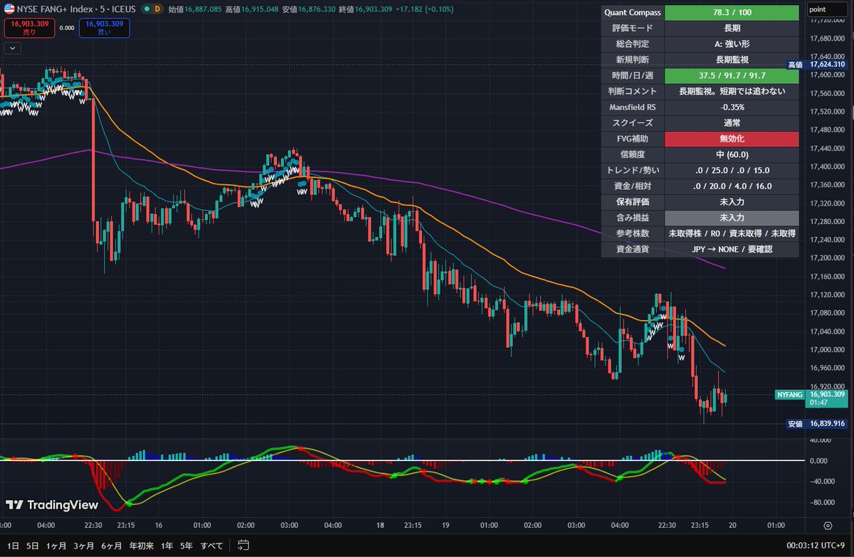Click the FVG補助 row label
Image resolution: width=854 pixels, height=557 pixels.
(x=633, y=139)
